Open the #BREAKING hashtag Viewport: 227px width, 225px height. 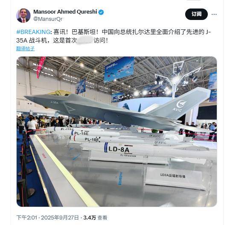point(33,32)
